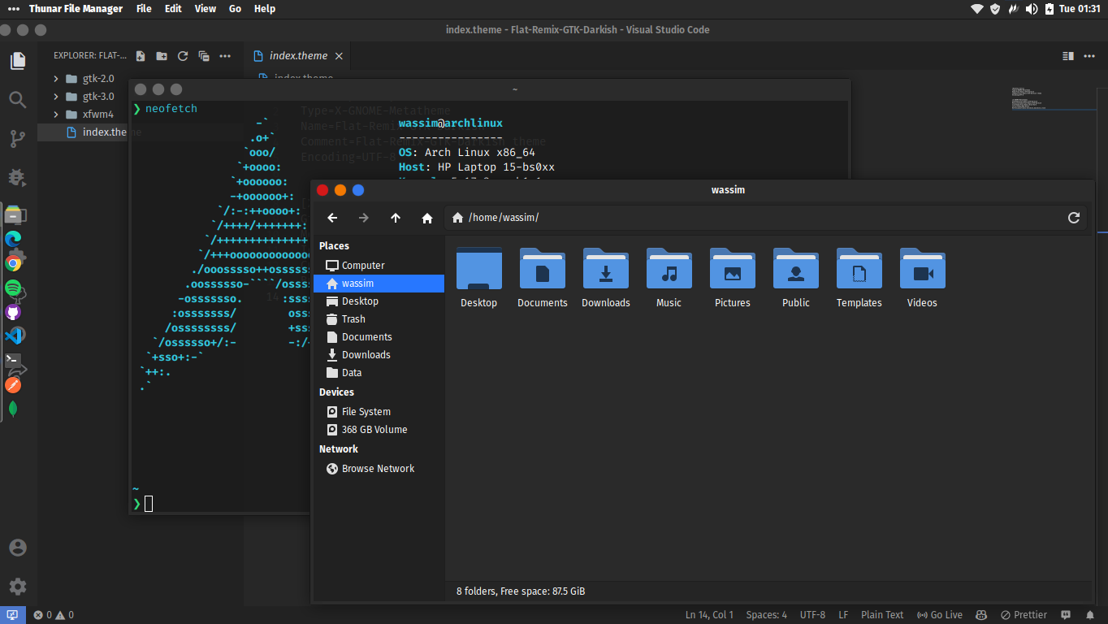Split the VS Code editor to the right

[1068, 56]
